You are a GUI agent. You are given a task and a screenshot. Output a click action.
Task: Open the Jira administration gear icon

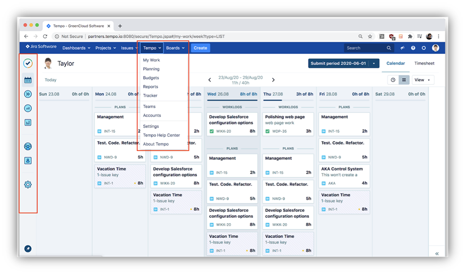point(424,48)
